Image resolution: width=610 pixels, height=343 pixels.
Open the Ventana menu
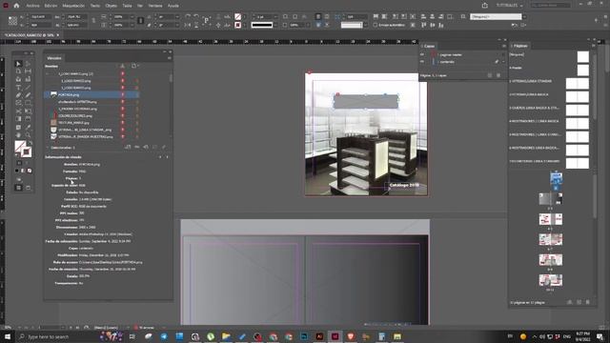[155, 6]
